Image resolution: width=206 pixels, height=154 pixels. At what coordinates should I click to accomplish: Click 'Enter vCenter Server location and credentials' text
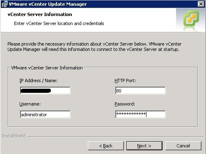pyautogui.click(x=59, y=23)
